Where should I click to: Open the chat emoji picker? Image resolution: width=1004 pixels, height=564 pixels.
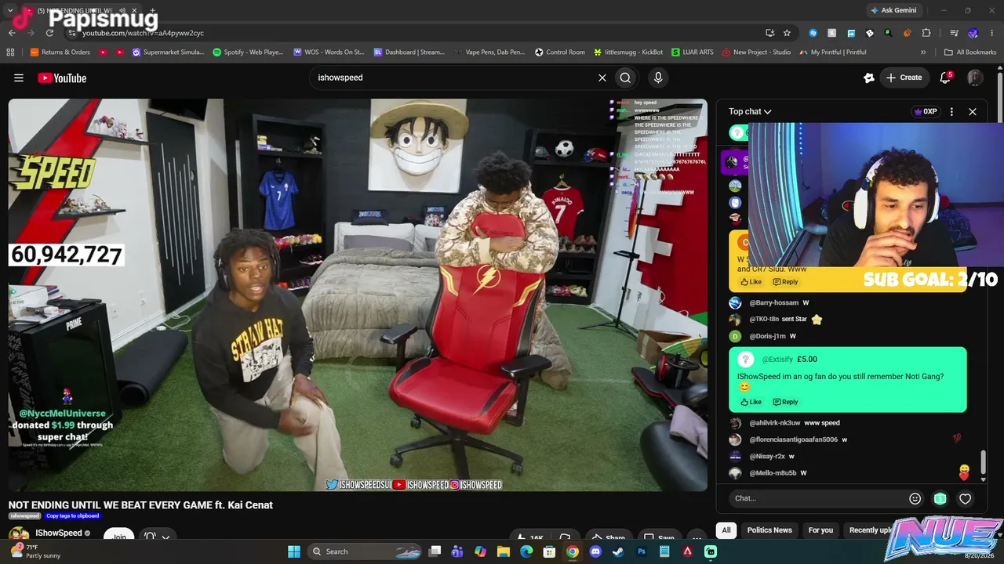point(915,498)
